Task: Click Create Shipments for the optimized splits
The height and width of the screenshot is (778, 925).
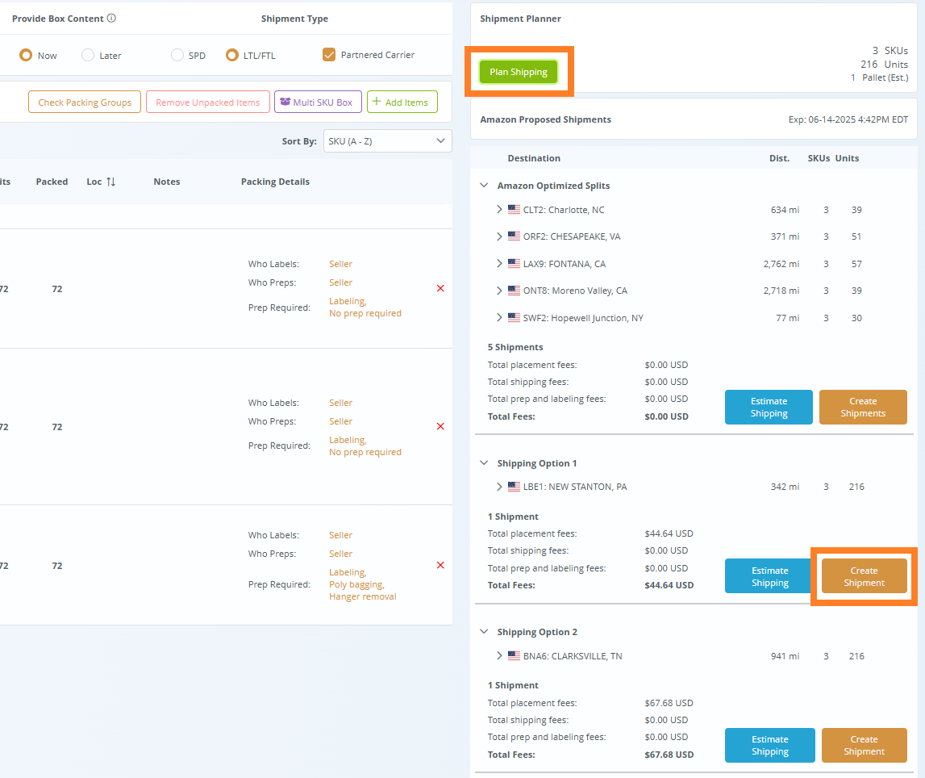Action: point(863,407)
